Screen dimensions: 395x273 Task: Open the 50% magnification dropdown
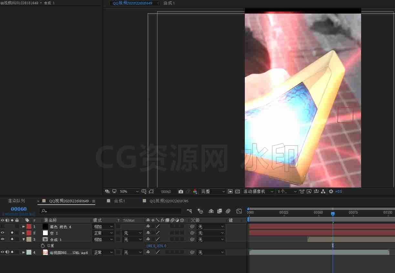point(129,191)
